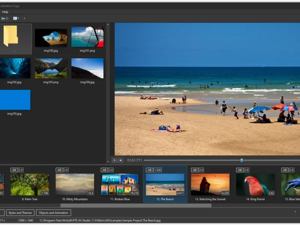The height and width of the screenshot is (225, 300).
Task: Click the preview seek slider handle
Action: click(x=241, y=160)
